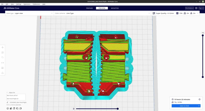Viewport: 205px width, 111px height.
Task: Open the Ultimaker apps grid icon
Action: click(196, 8)
